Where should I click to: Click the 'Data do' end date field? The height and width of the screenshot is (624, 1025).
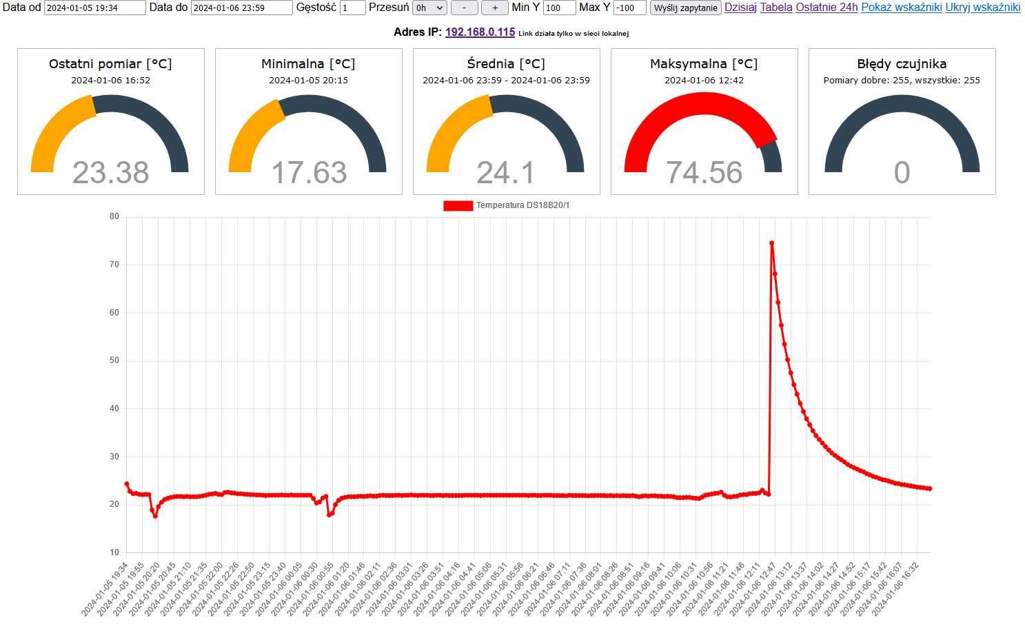pyautogui.click(x=242, y=8)
